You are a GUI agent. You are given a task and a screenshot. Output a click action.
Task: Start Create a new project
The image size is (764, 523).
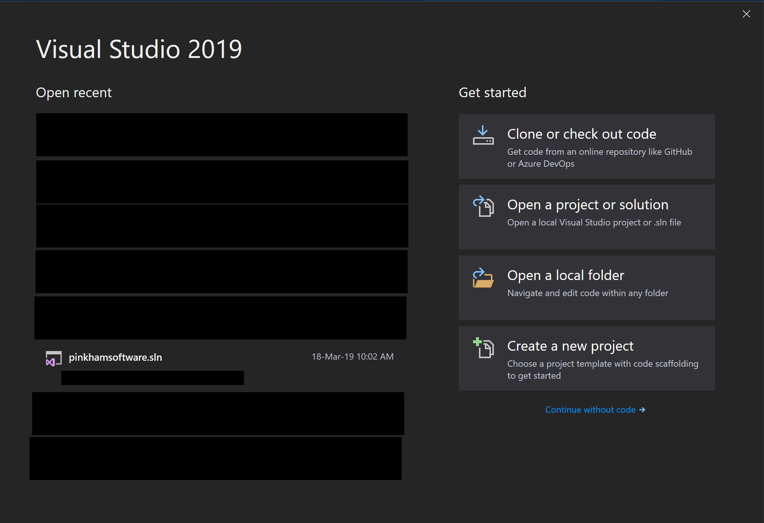coord(587,358)
